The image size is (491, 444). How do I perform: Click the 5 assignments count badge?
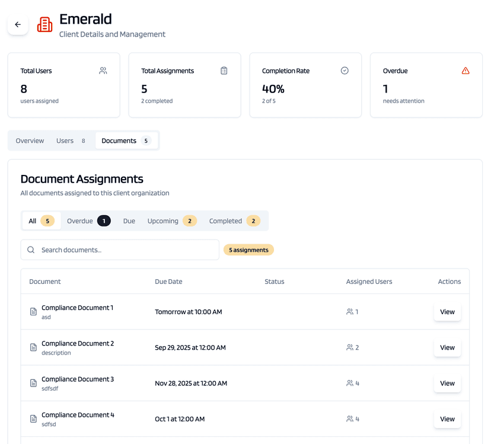[x=248, y=250]
